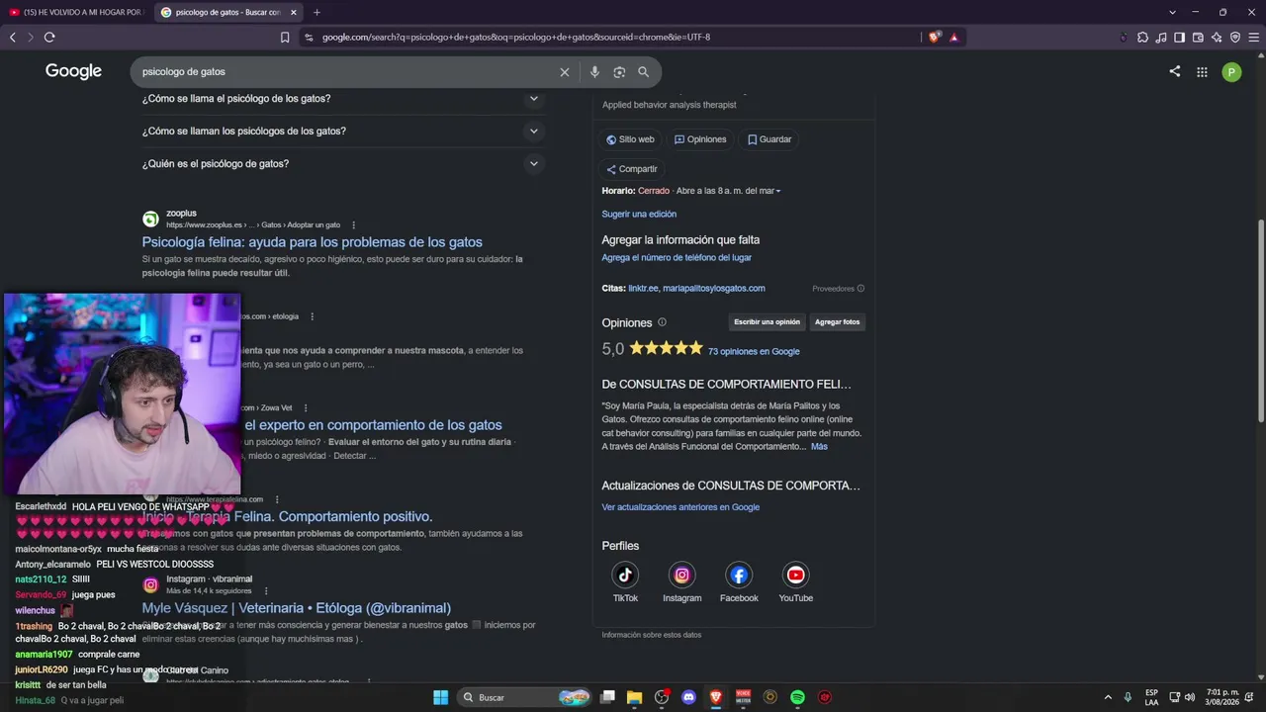Reload the current page
Image resolution: width=1266 pixels, height=712 pixels.
click(x=49, y=38)
